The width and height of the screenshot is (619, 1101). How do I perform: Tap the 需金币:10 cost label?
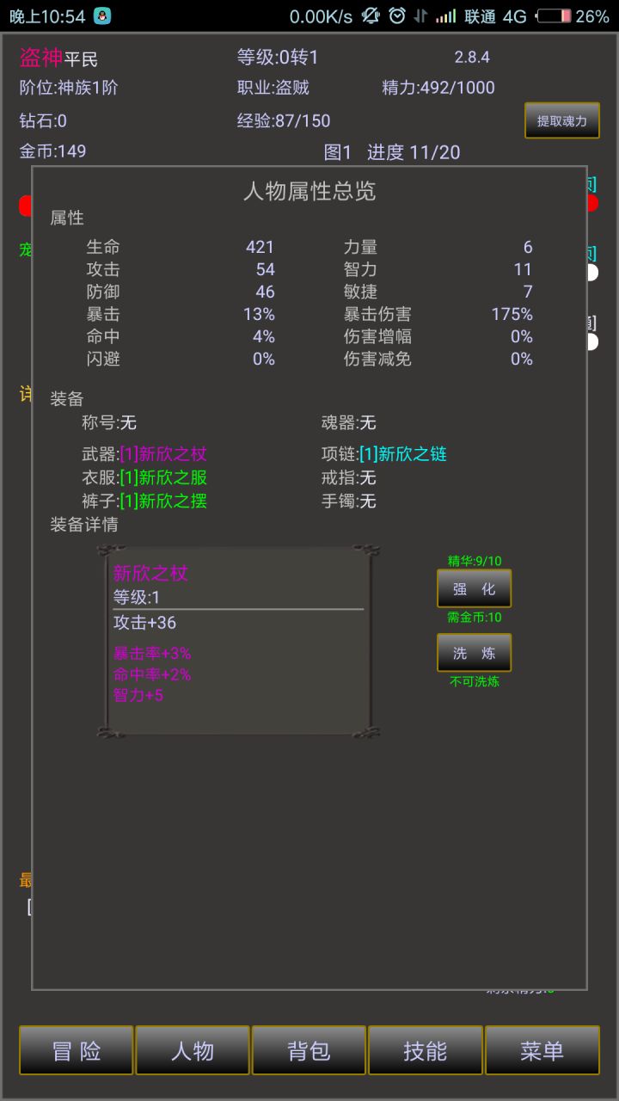[475, 617]
